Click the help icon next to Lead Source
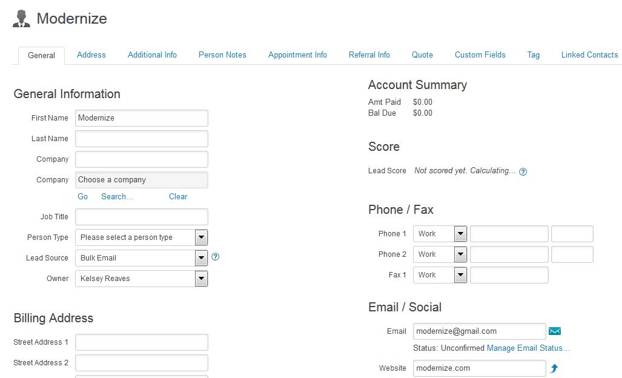The height and width of the screenshot is (378, 622). point(215,257)
